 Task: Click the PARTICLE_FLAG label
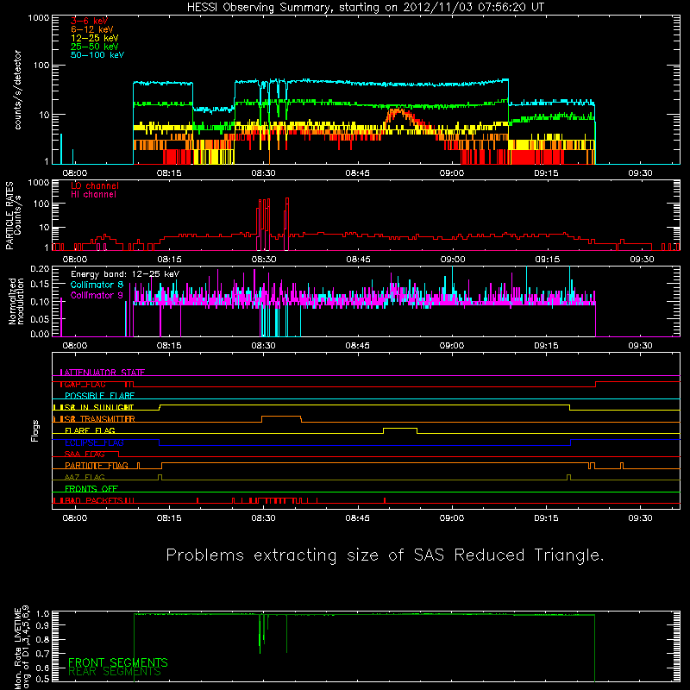click(x=97, y=466)
